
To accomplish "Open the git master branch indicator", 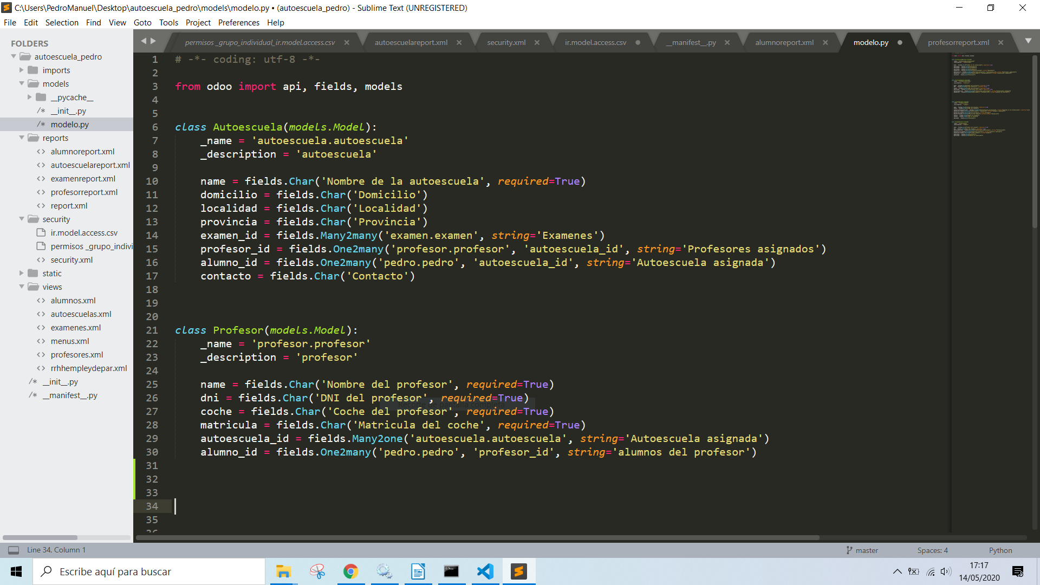I will tap(865, 550).
